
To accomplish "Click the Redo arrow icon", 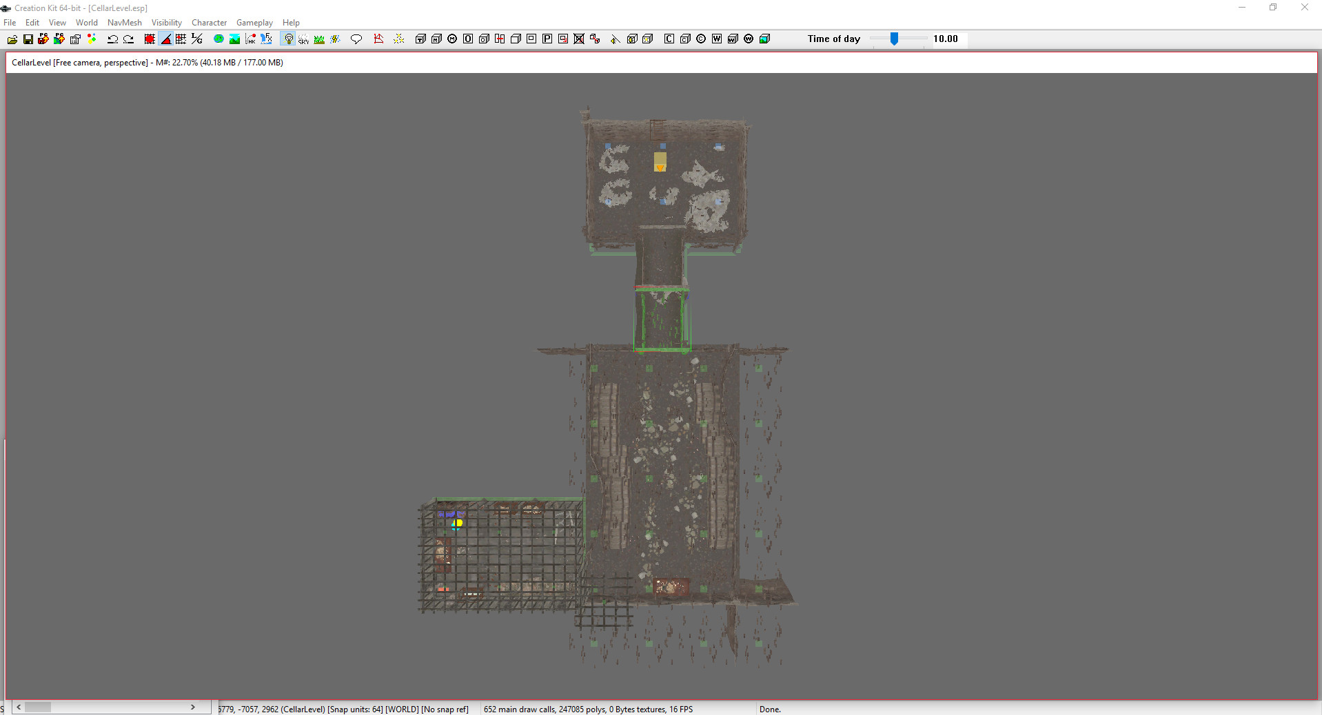I will point(128,39).
